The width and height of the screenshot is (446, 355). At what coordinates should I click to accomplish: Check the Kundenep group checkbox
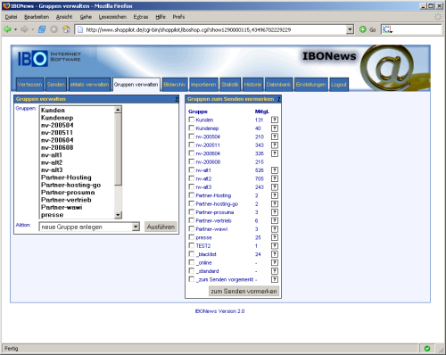pyautogui.click(x=192, y=128)
